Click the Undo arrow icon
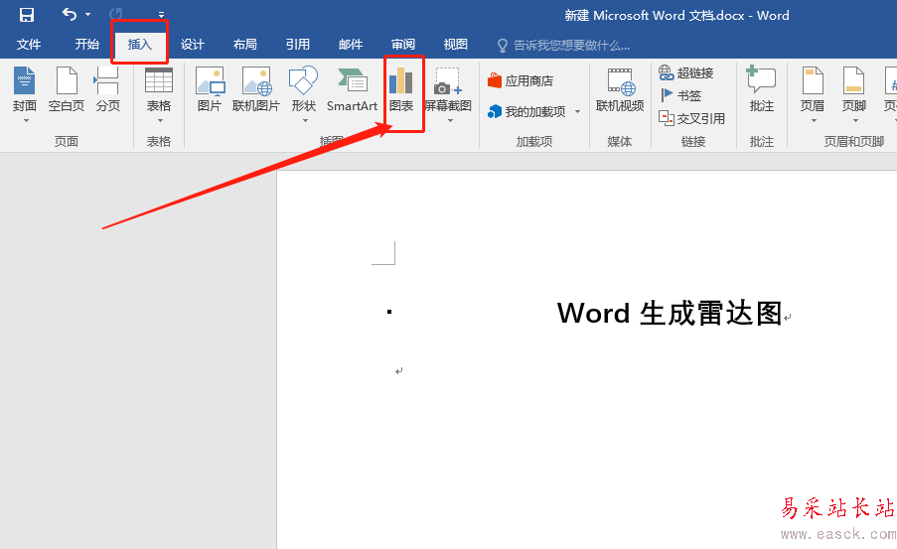897x549 pixels. [70, 14]
